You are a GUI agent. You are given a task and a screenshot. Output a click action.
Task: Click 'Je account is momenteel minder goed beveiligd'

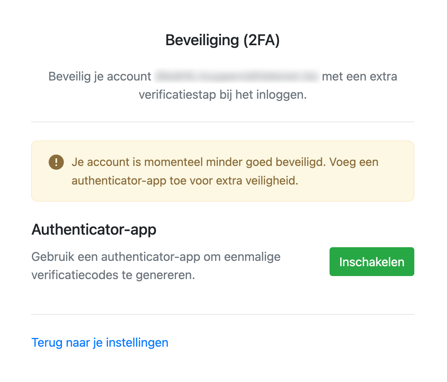pos(198,163)
